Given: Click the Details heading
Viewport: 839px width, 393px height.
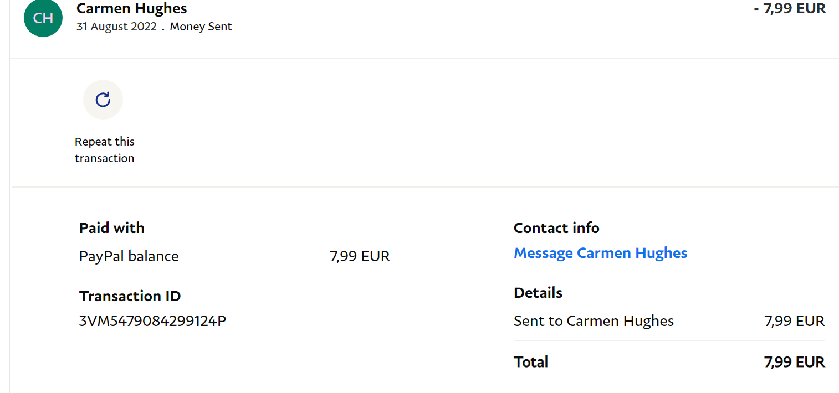Looking at the screenshot, I should [x=538, y=293].
